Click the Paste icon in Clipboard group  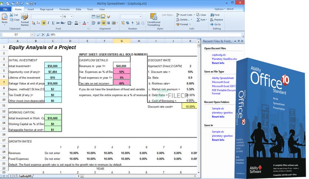4,17
